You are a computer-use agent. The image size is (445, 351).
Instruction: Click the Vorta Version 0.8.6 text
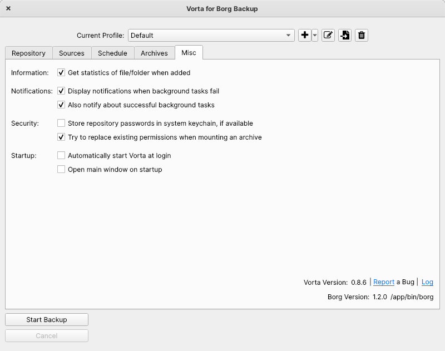click(335, 283)
